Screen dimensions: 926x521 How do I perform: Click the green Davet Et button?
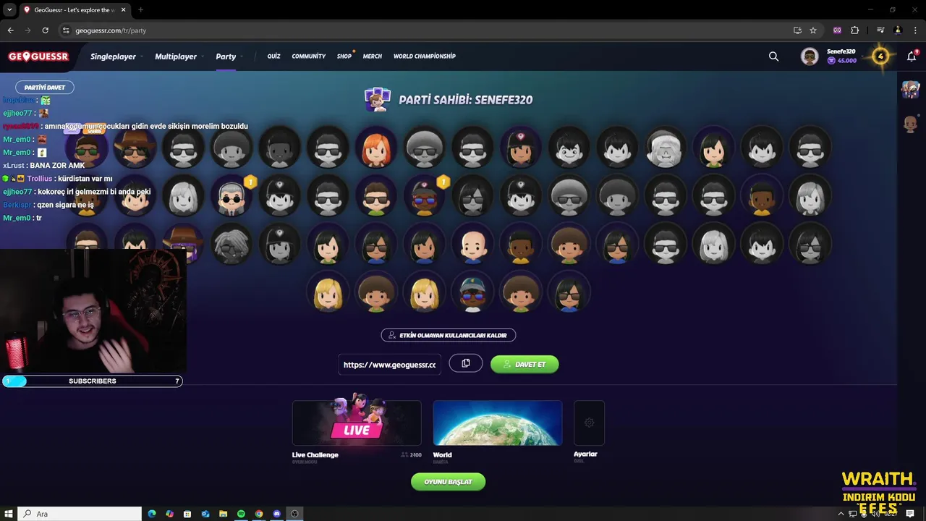(524, 364)
